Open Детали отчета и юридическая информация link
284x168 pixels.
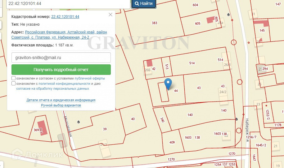tap(61, 100)
